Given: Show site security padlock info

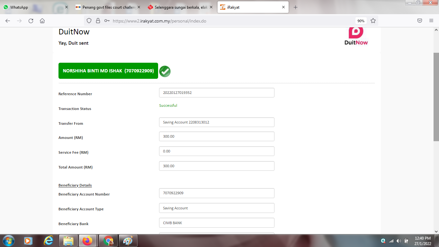Looking at the screenshot, I should click(98, 21).
